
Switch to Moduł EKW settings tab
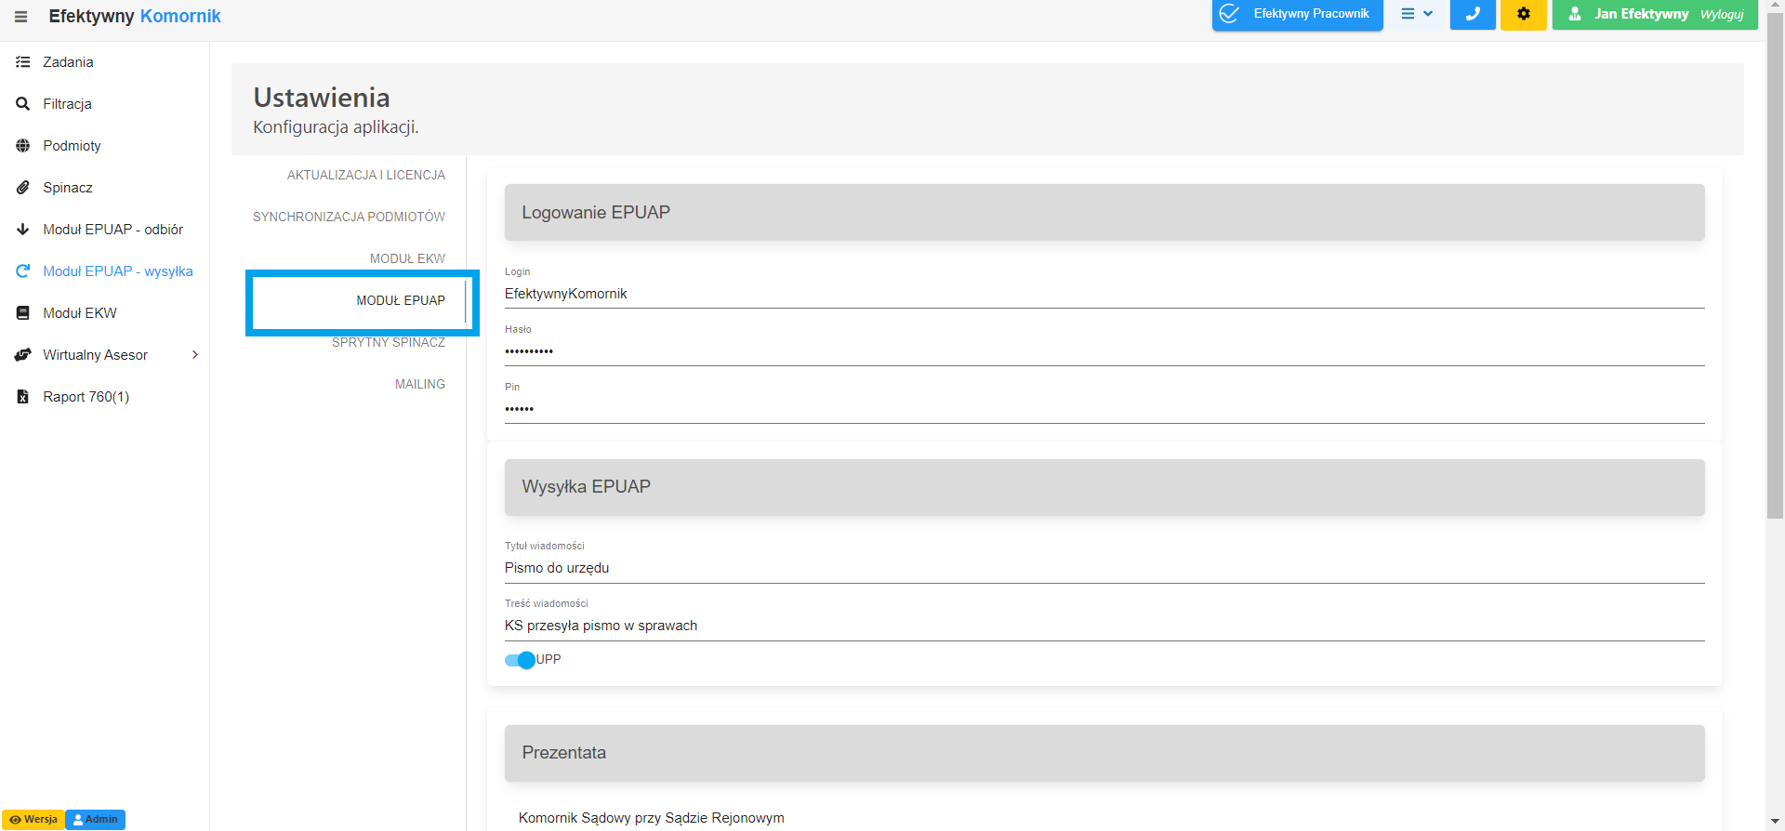(x=407, y=258)
